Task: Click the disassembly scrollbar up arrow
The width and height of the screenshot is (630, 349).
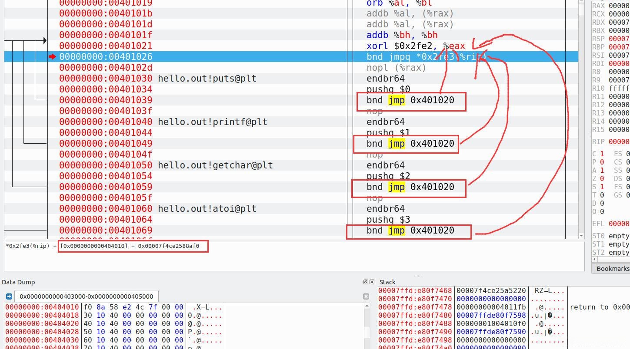Action: click(581, 2)
